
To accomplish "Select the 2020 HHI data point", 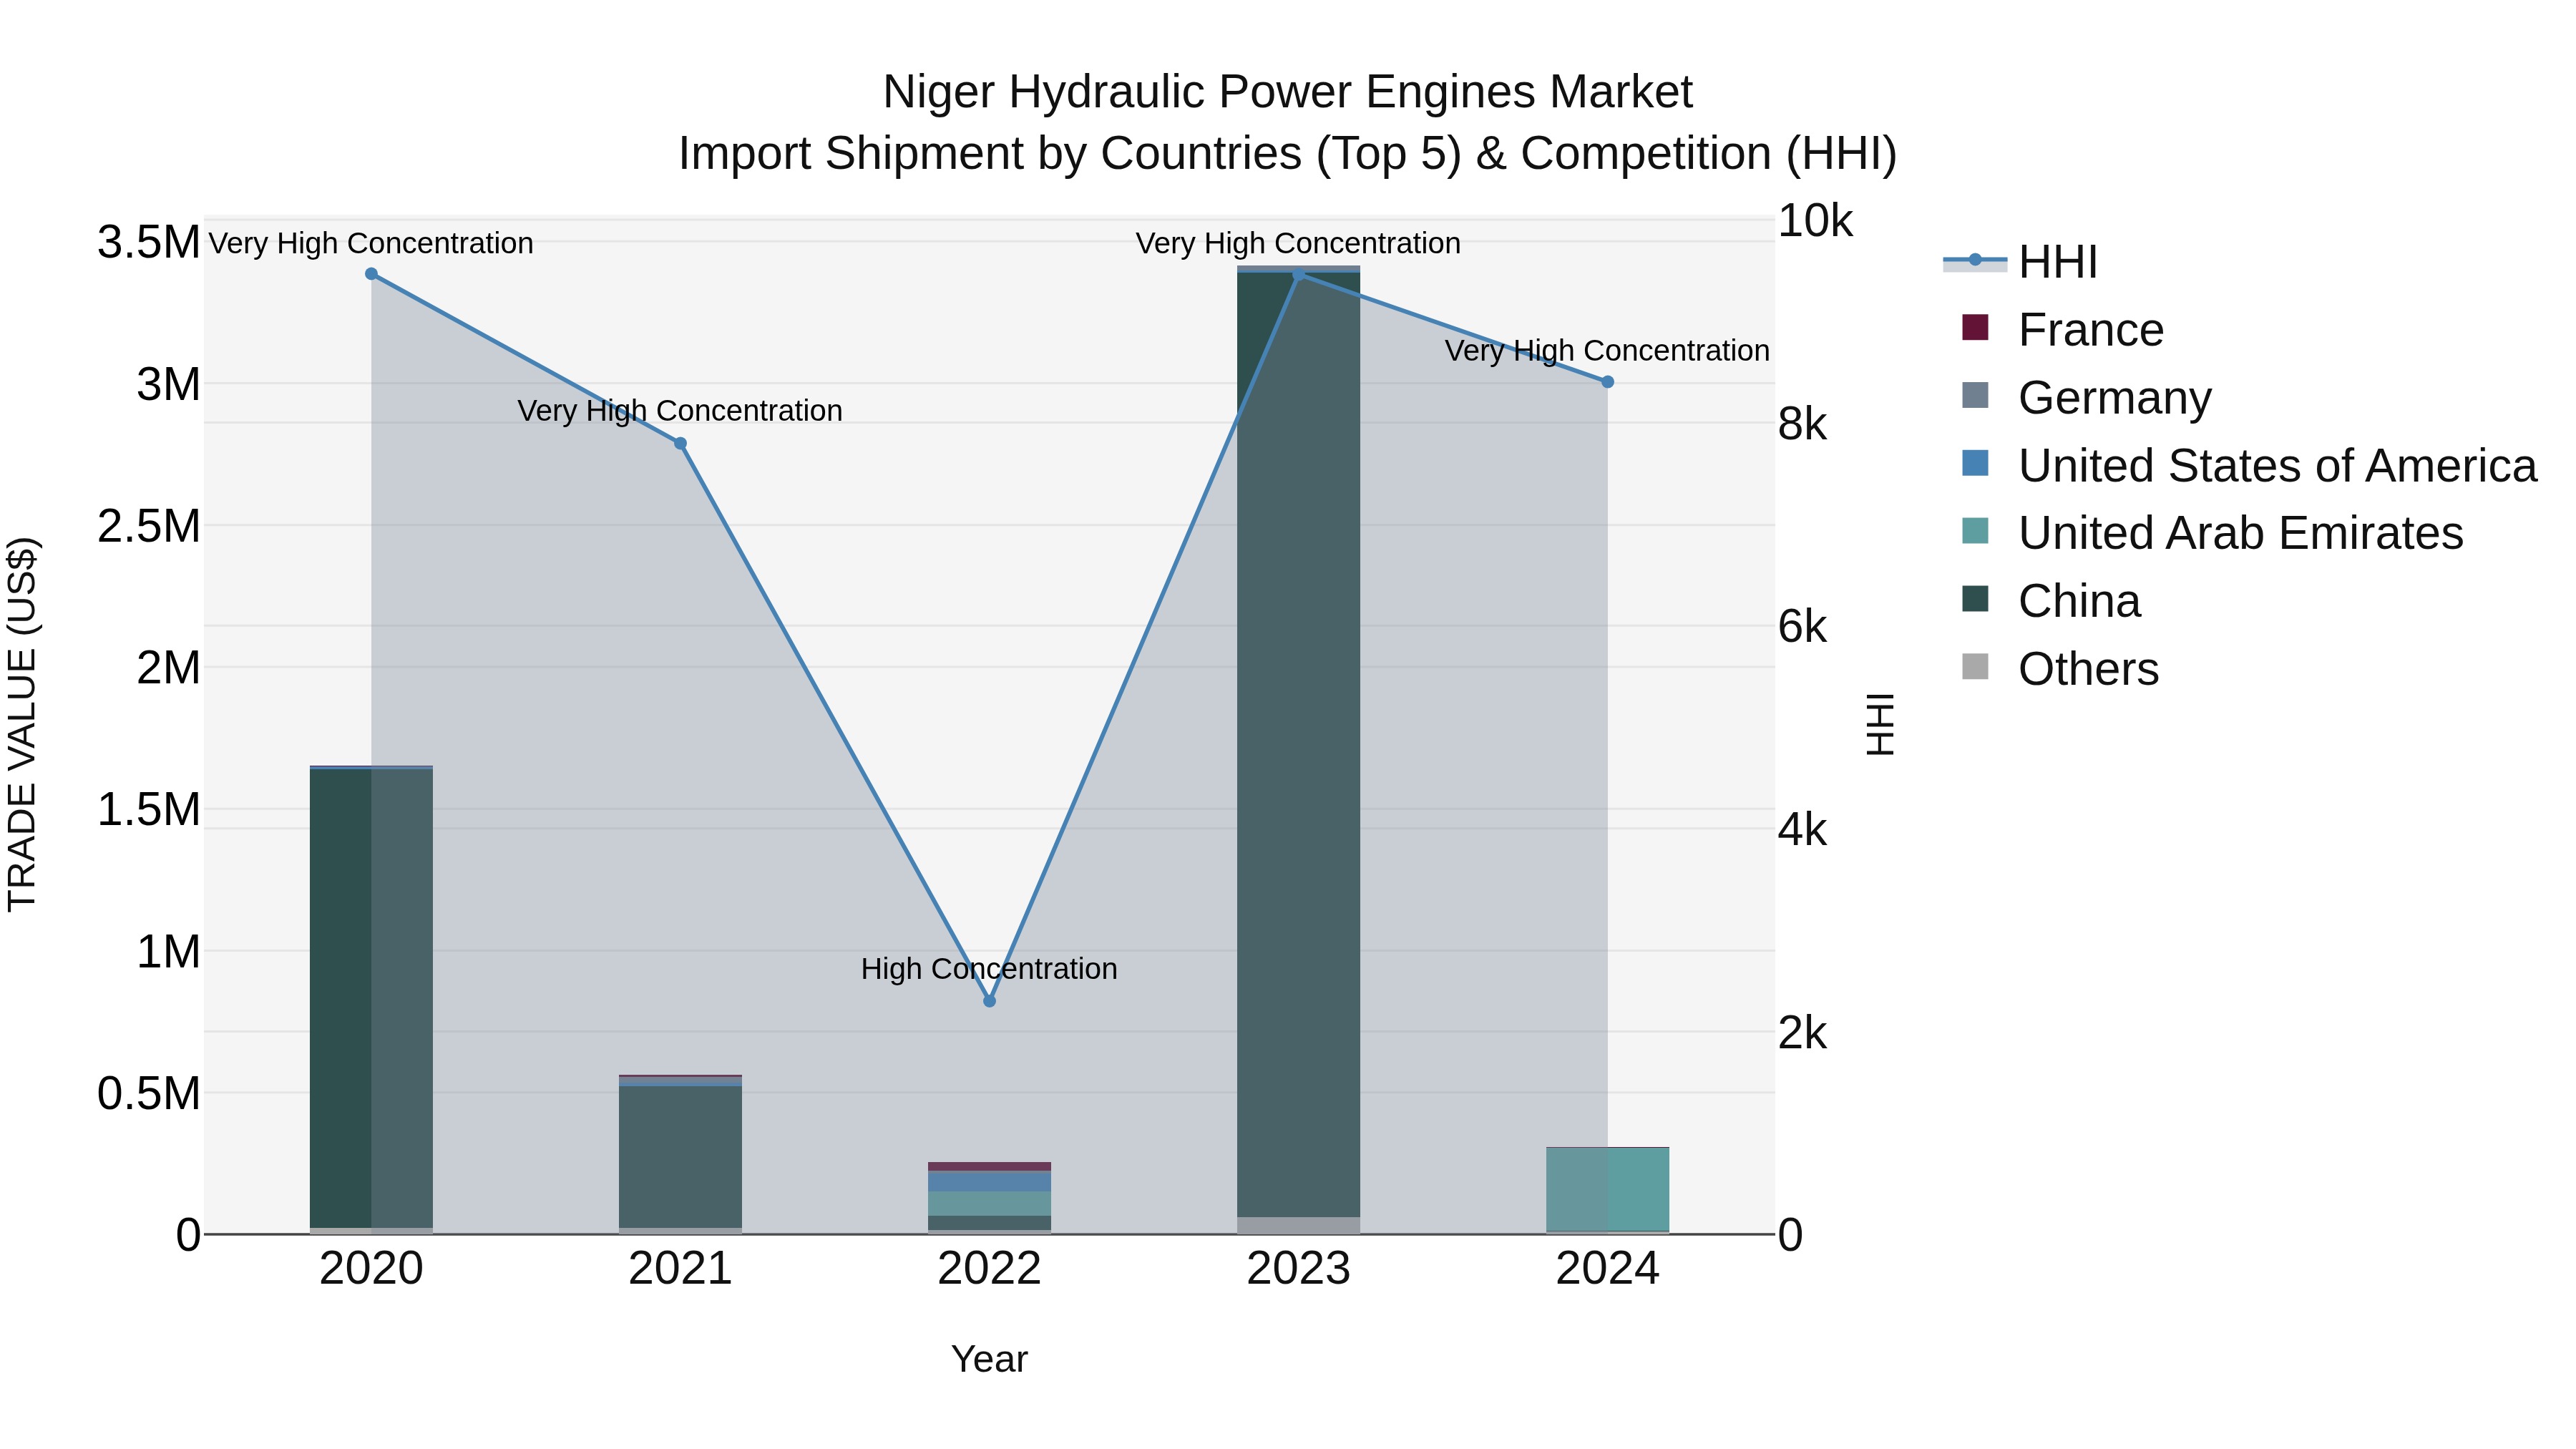I will point(371,274).
